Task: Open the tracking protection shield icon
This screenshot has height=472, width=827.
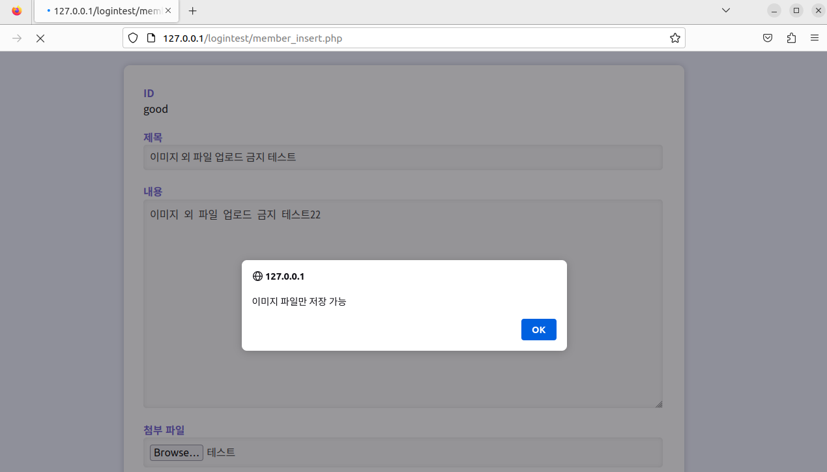Action: point(133,38)
